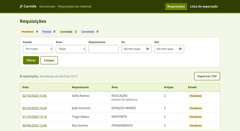Select the Rita Gomes cell
This screenshot has width=240, height=131.
(x=80, y=125)
